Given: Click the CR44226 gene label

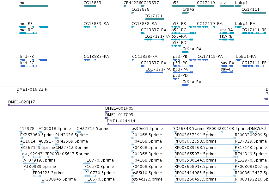Looking at the screenshot, I should click(x=132, y=3).
